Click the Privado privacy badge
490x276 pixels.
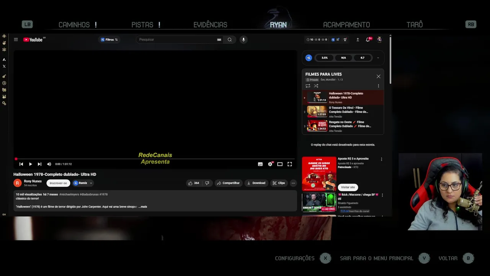(x=312, y=80)
